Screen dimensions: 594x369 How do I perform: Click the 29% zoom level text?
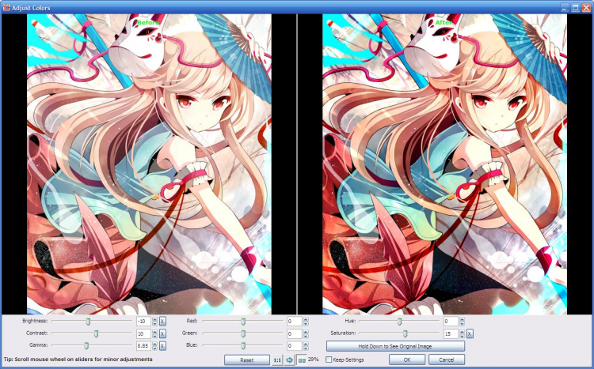314,360
